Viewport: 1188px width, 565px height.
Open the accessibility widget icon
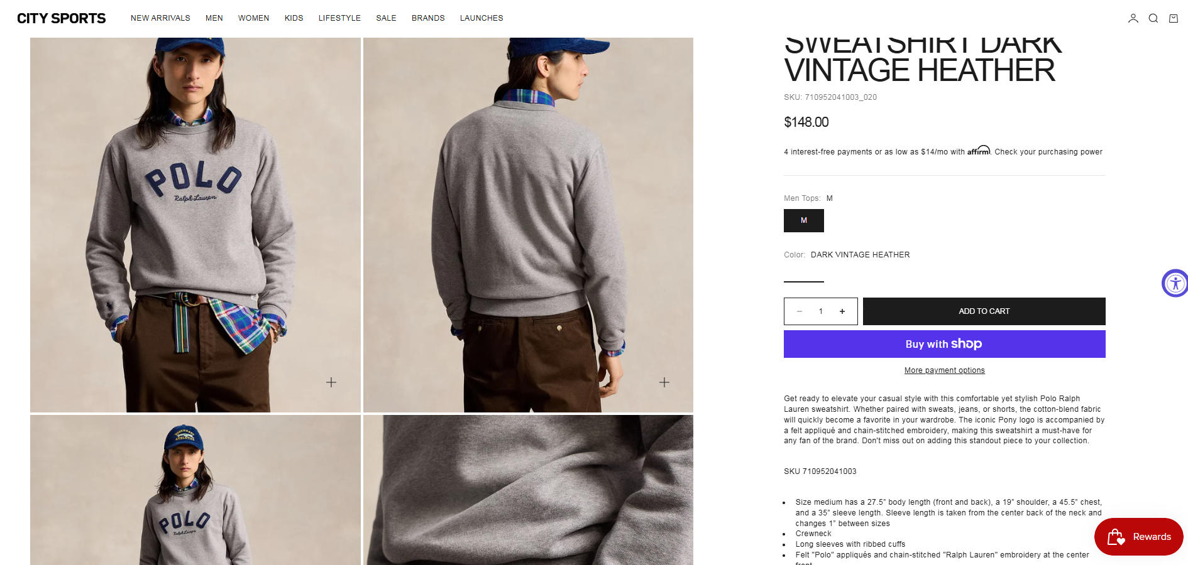[x=1175, y=283]
